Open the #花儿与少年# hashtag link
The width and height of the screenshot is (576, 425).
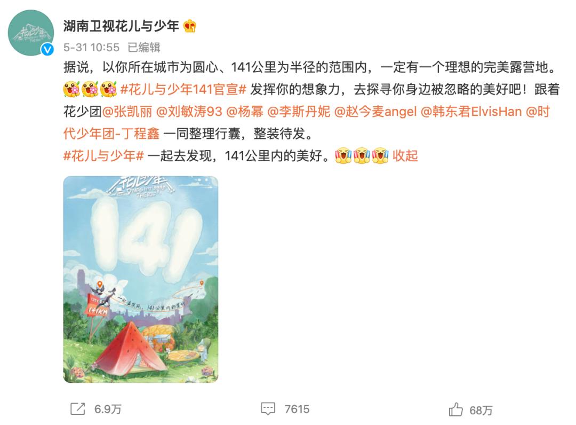click(x=103, y=156)
